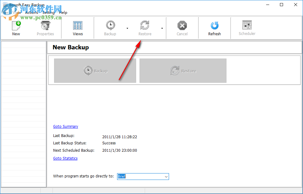This screenshot has height=194, width=303.
Task: Open the Actions menu
Action: 32,13
